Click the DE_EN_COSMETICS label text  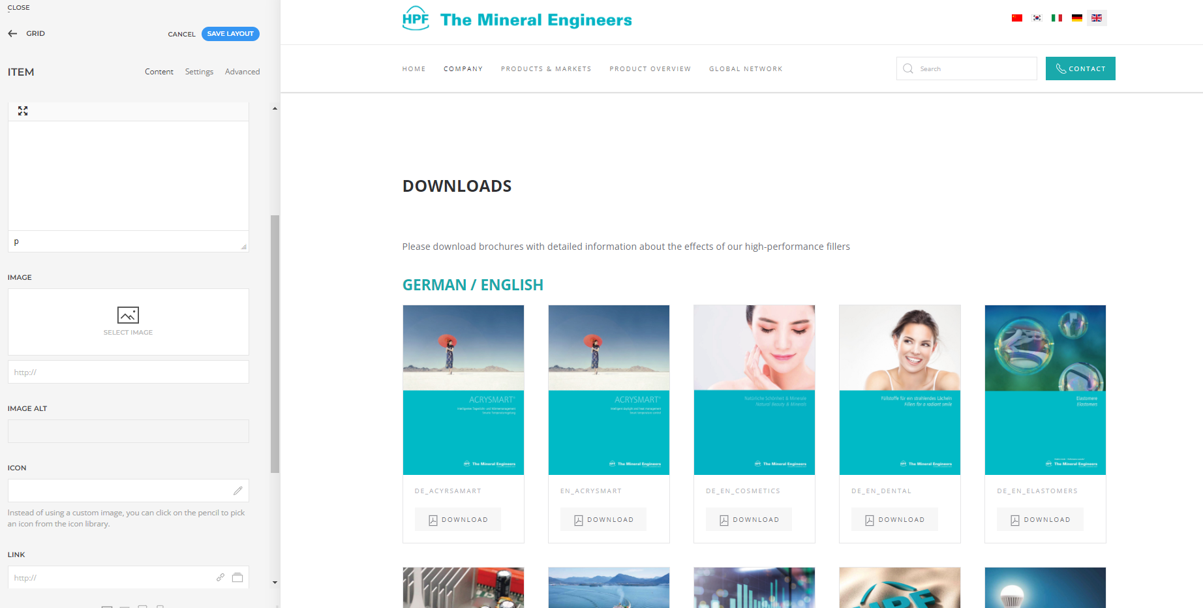click(743, 491)
